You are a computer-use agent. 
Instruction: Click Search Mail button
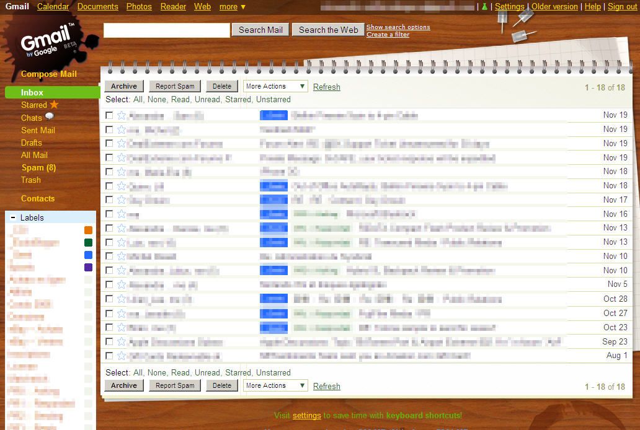click(x=260, y=30)
